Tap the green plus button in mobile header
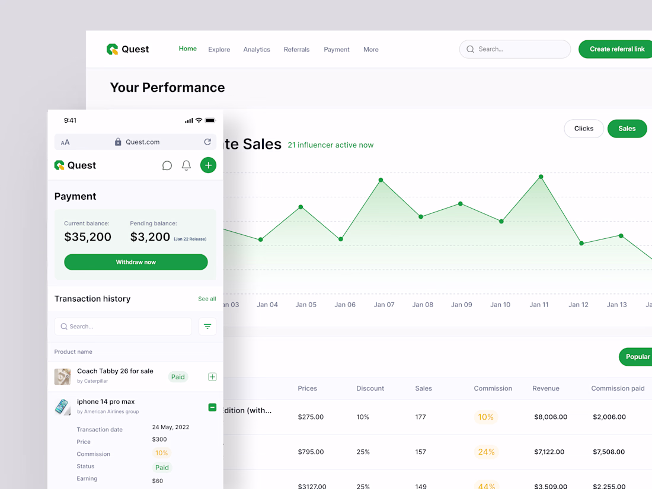The image size is (652, 489). point(208,165)
